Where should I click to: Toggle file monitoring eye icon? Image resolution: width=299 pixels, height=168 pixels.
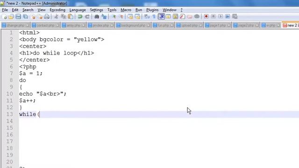tap(197, 17)
